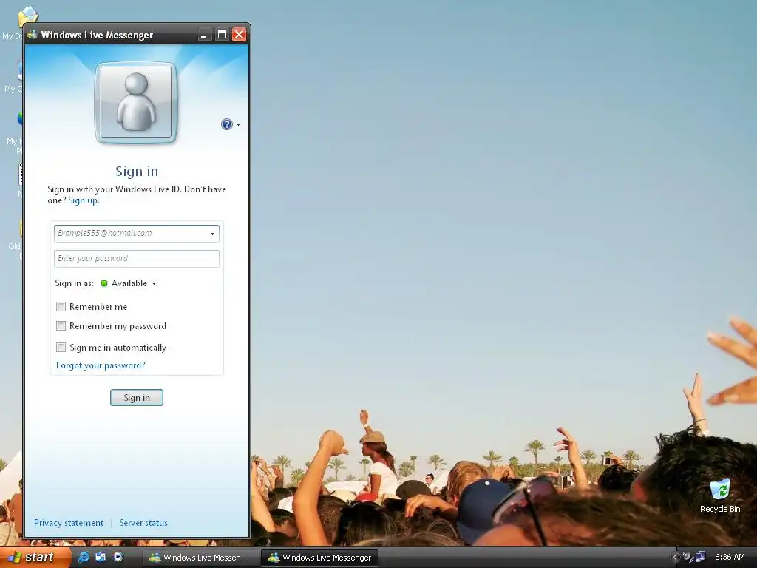Select the active Windows Live Messenger taskbar button
The image size is (757, 568).
click(x=319, y=558)
